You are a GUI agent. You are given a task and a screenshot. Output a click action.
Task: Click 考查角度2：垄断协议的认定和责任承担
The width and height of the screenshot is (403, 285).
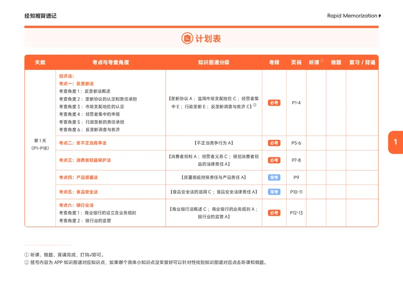click(x=98, y=99)
